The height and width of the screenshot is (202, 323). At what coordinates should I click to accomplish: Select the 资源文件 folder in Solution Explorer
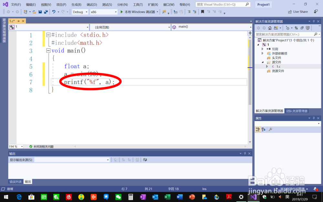click(278, 71)
